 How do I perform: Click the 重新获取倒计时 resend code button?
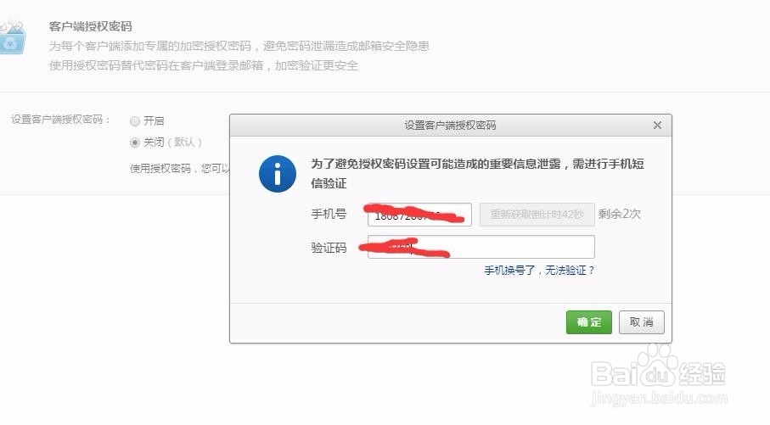point(537,215)
